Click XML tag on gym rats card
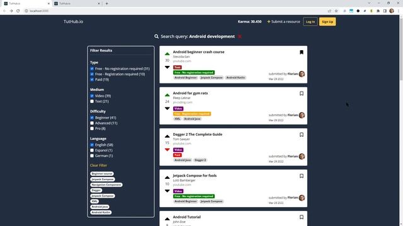 point(178,119)
